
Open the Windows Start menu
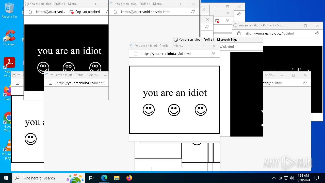[x=6, y=178]
